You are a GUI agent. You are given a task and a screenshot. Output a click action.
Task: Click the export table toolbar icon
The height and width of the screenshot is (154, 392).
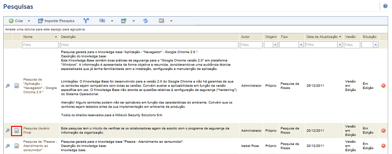point(124,21)
